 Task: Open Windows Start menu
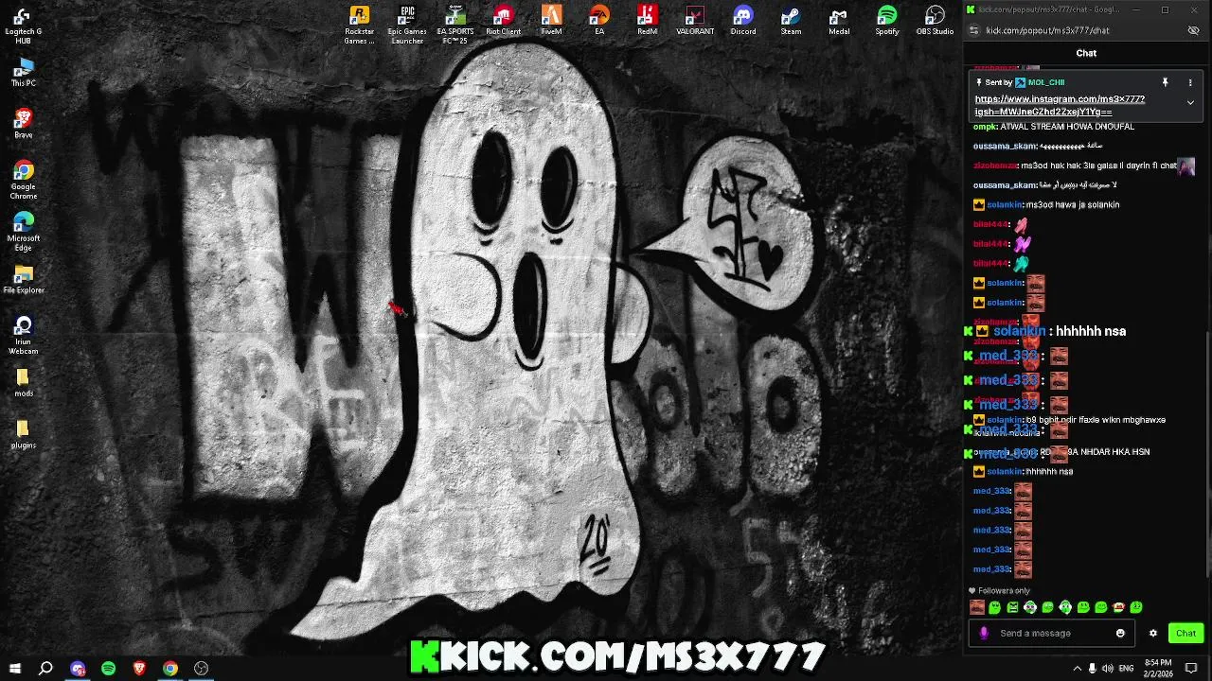coord(14,669)
